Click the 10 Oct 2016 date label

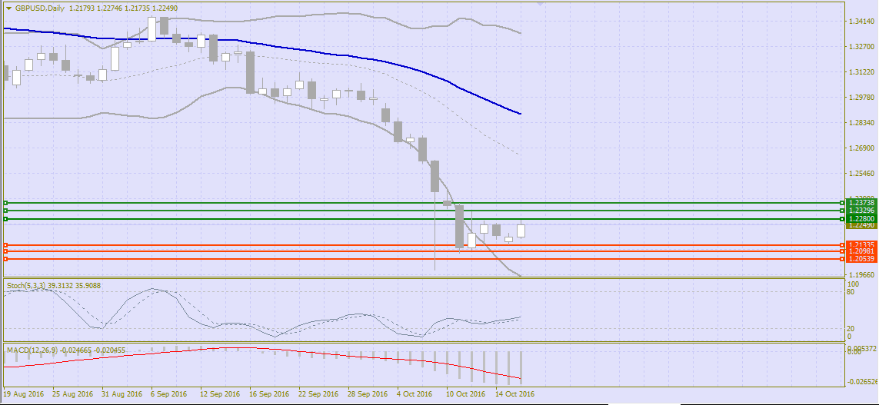(466, 393)
